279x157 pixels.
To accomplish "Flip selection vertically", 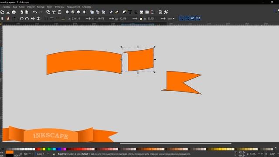I will (x=38, y=18).
